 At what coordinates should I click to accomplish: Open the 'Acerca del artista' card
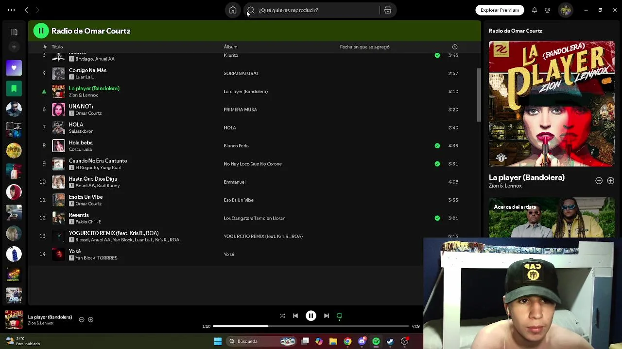click(552, 217)
